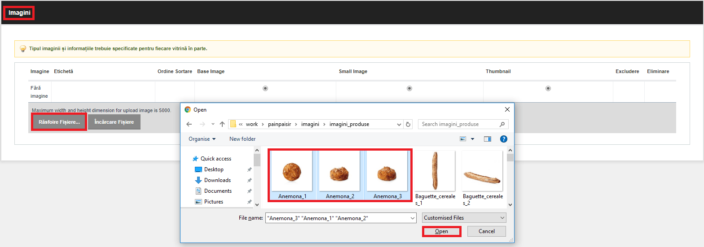Open Desktop in navigation pane
The height and width of the screenshot is (247, 704).
tap(214, 169)
